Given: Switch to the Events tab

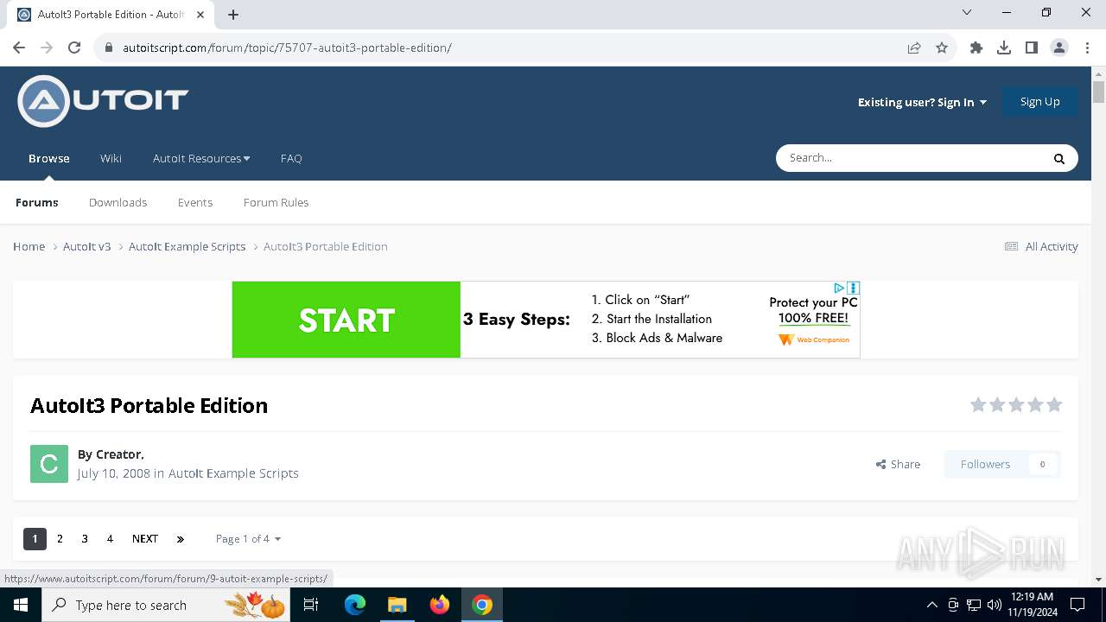Looking at the screenshot, I should coord(195,202).
